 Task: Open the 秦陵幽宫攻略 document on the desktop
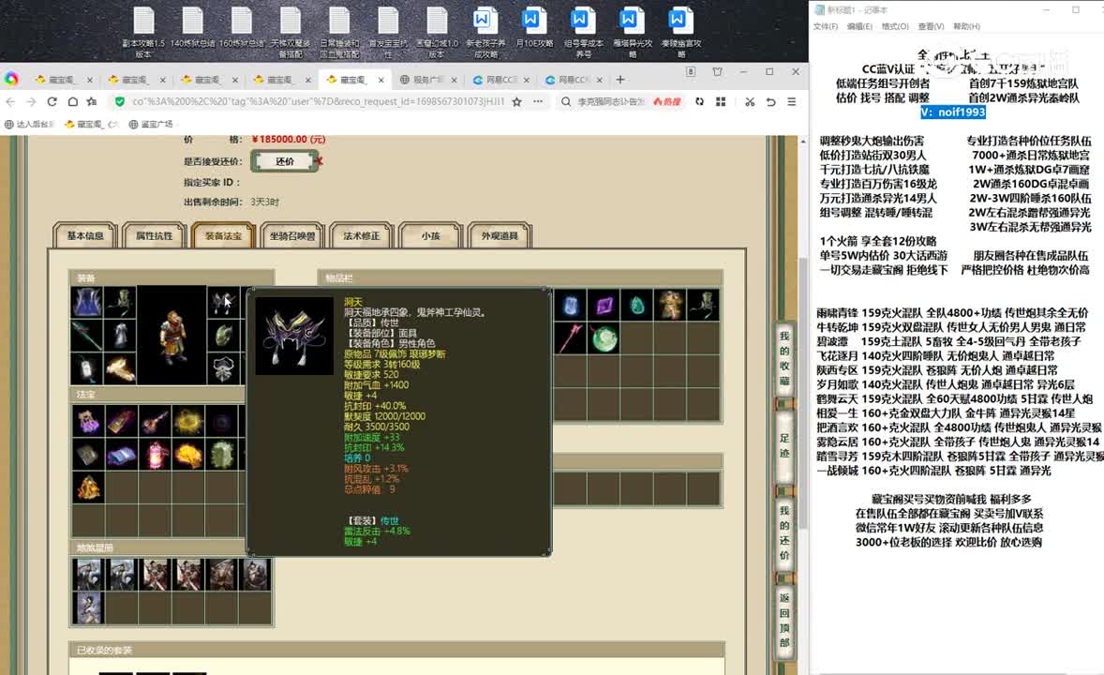[680, 32]
